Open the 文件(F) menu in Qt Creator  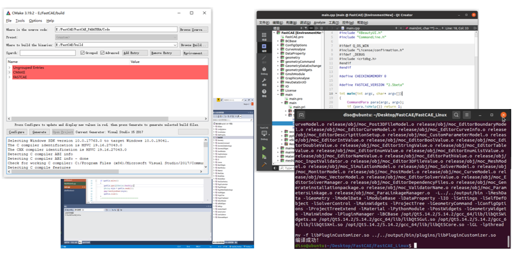pyautogui.click(x=264, y=23)
